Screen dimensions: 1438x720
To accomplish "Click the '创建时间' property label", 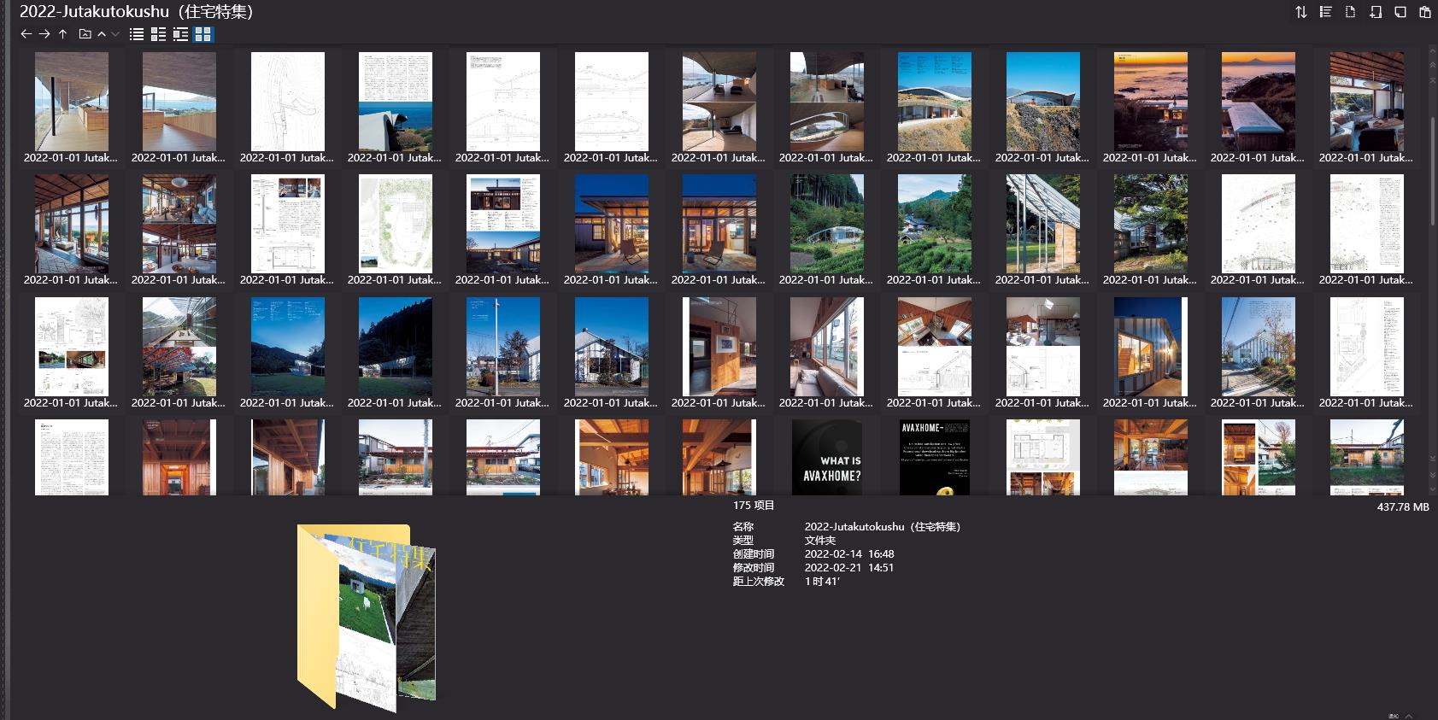I will pos(754,554).
